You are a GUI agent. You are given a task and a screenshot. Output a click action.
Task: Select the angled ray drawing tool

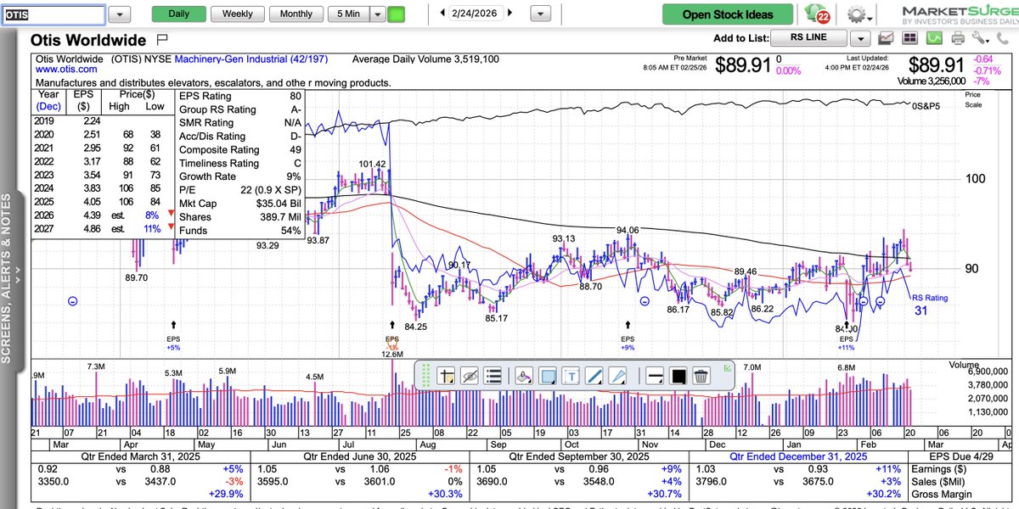[617, 376]
